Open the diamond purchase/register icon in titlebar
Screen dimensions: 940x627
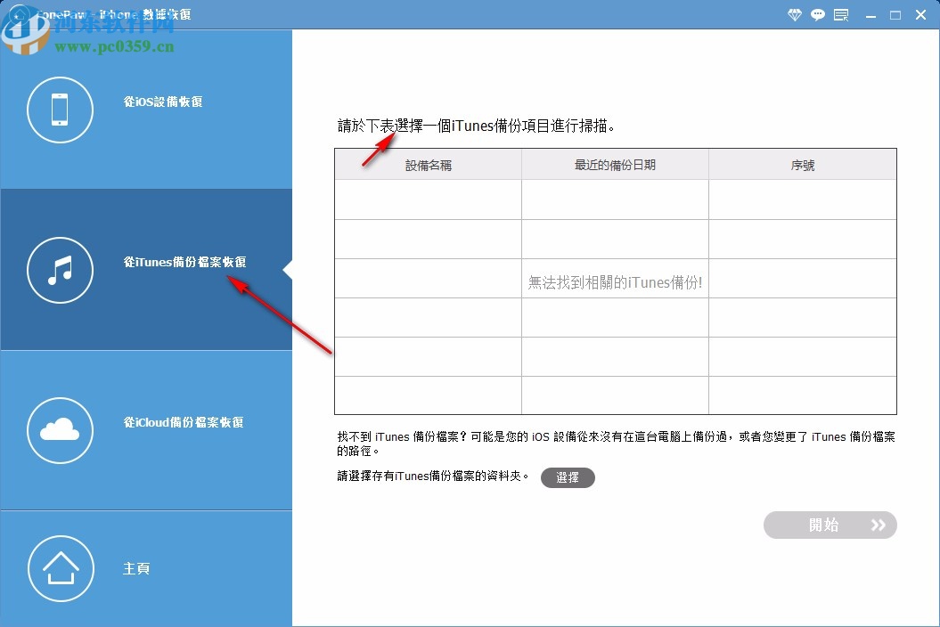794,14
